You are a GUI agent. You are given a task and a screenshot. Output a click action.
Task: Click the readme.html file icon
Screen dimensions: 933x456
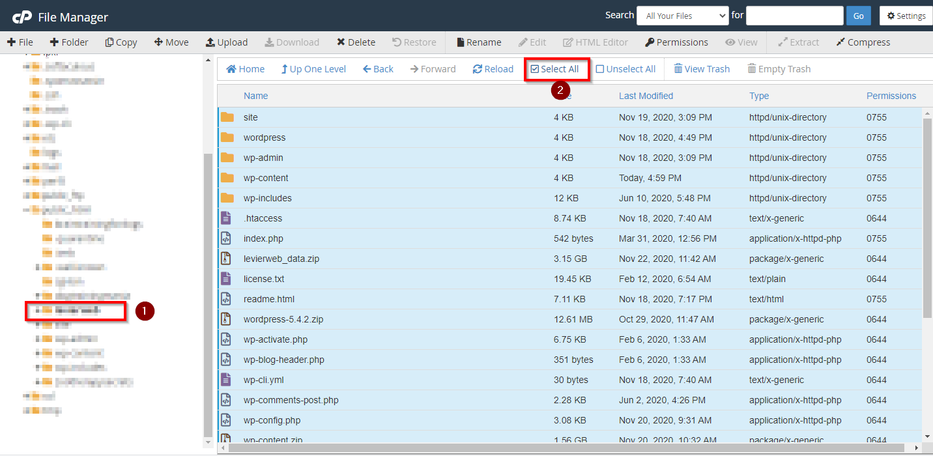coord(226,299)
